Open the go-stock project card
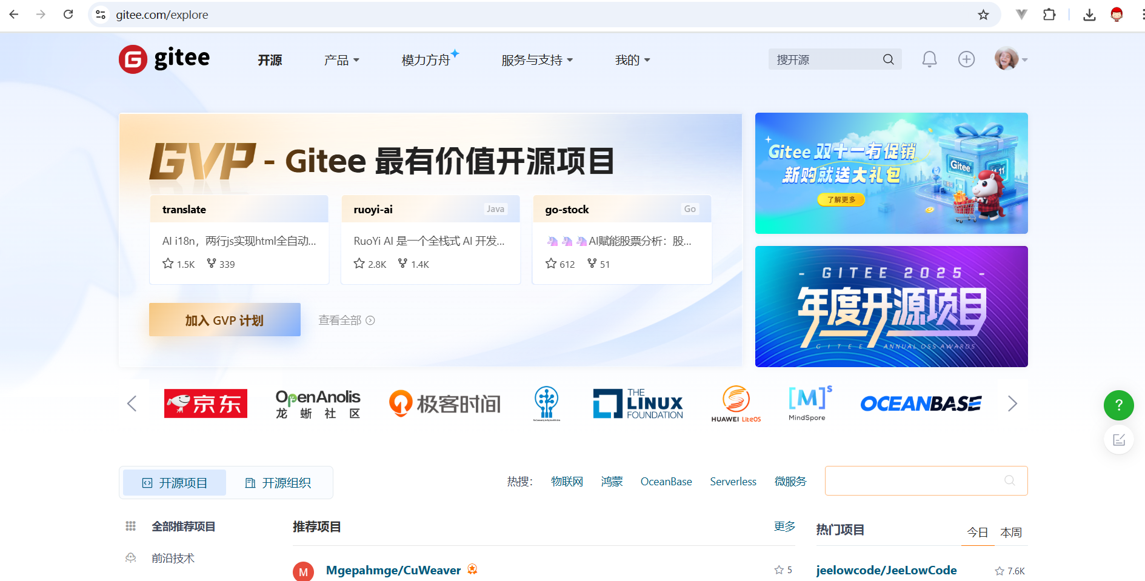This screenshot has width=1145, height=581. pos(622,239)
